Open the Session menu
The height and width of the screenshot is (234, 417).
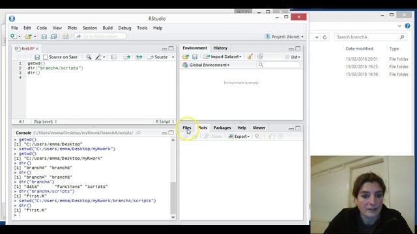[x=90, y=28]
